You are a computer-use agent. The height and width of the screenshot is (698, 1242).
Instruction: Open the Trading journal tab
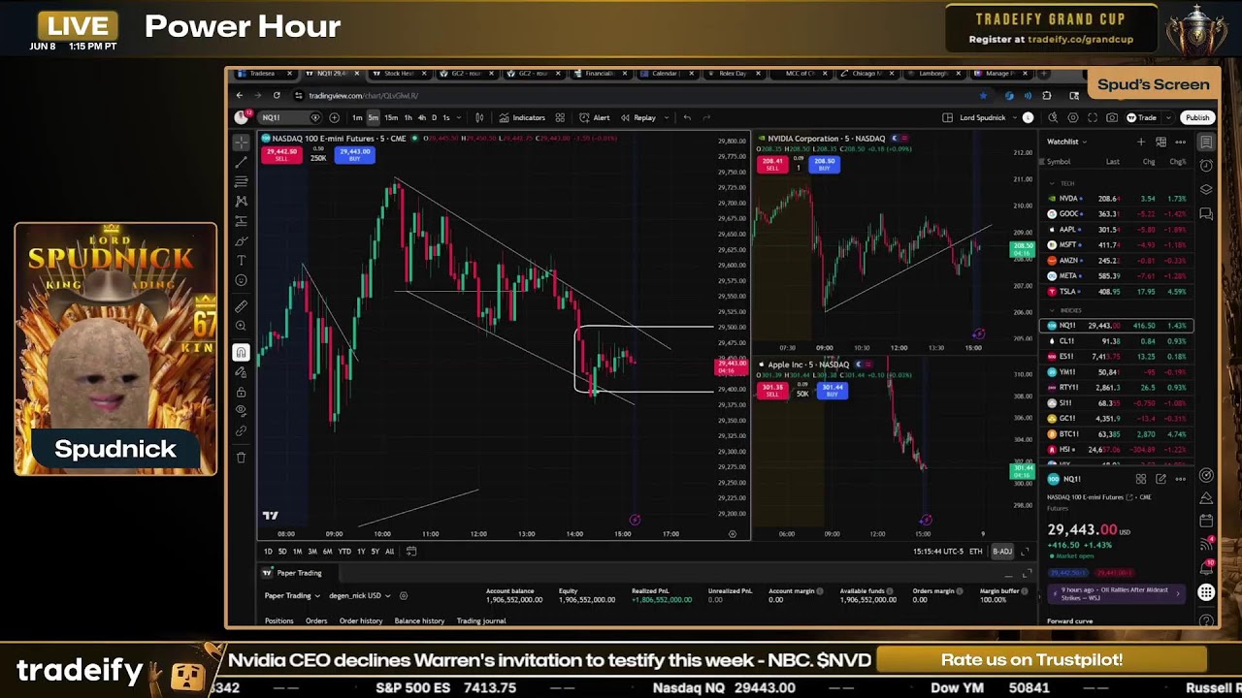click(x=481, y=620)
